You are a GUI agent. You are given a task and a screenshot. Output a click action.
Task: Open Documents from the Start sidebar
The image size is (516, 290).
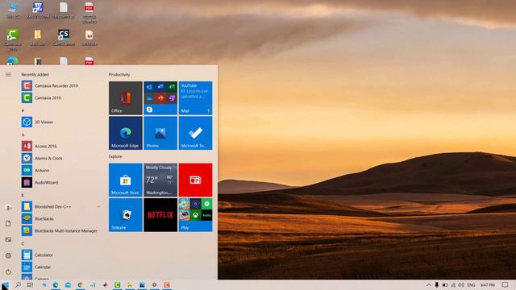coord(8,223)
